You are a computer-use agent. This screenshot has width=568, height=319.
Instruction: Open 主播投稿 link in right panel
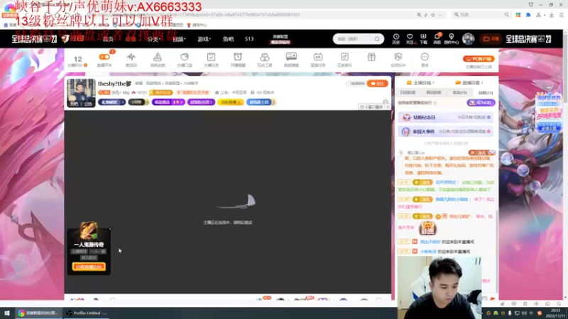(x=420, y=83)
